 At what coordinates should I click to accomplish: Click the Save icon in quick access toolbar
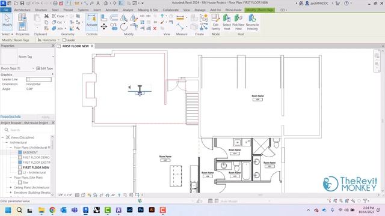[x=22, y=3]
